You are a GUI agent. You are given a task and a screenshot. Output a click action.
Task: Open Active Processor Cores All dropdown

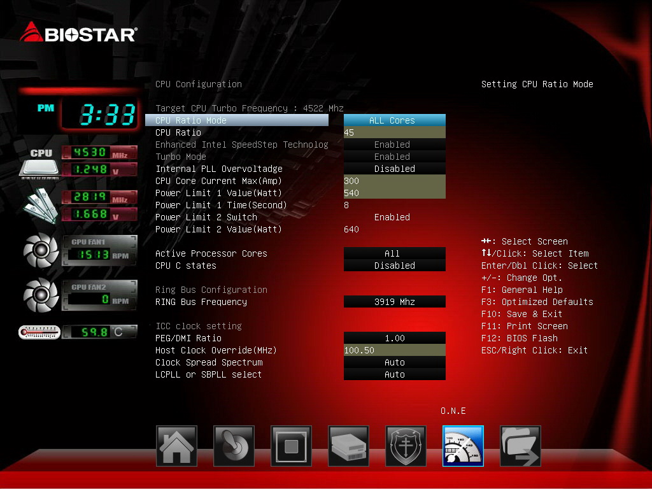(395, 253)
